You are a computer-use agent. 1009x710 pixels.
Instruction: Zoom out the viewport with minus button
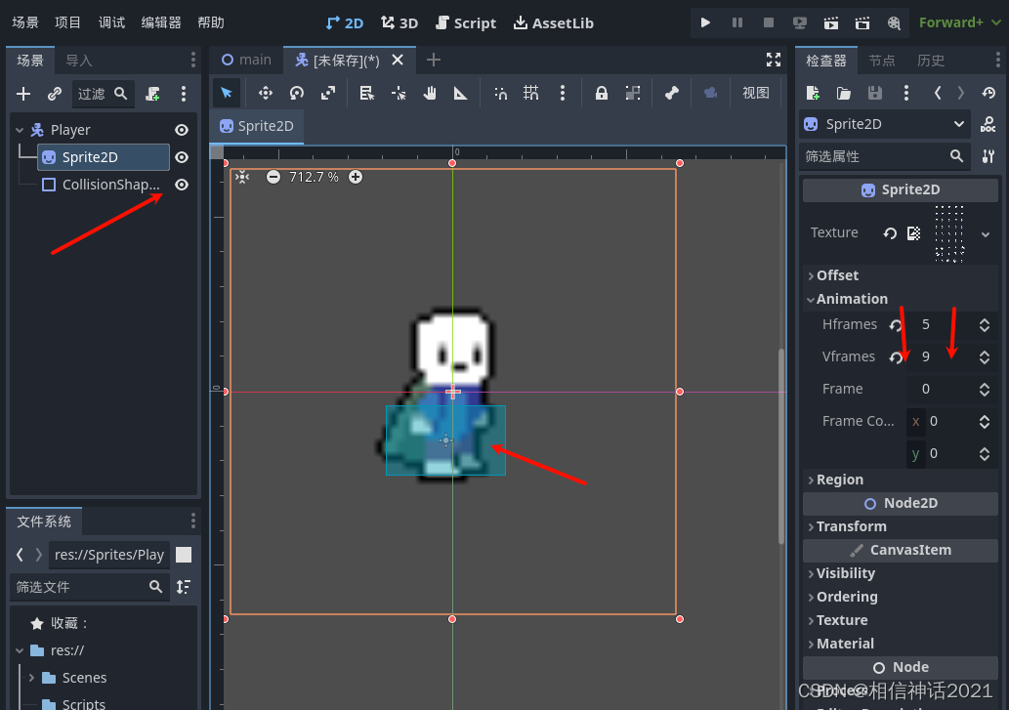pyautogui.click(x=273, y=177)
